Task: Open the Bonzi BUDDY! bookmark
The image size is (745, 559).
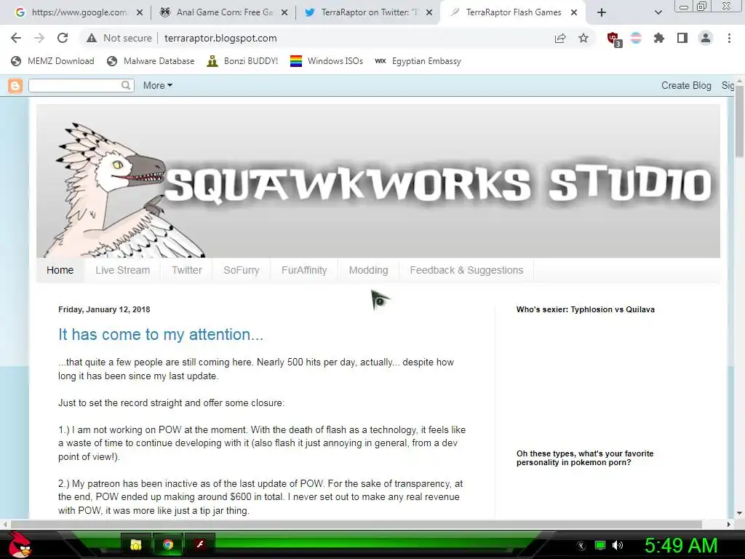Action: (x=243, y=61)
